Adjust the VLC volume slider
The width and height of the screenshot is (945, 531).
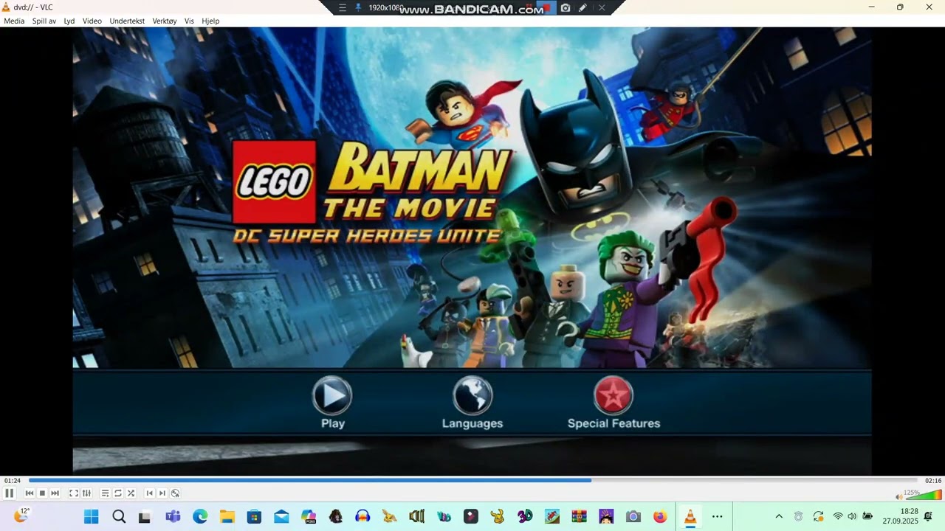click(924, 495)
